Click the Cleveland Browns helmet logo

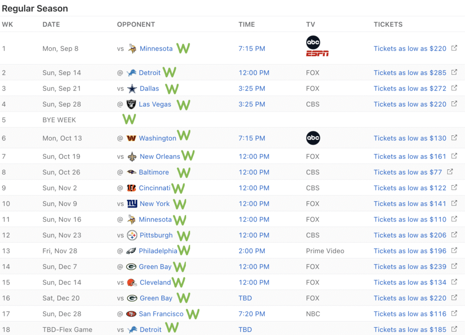click(132, 282)
